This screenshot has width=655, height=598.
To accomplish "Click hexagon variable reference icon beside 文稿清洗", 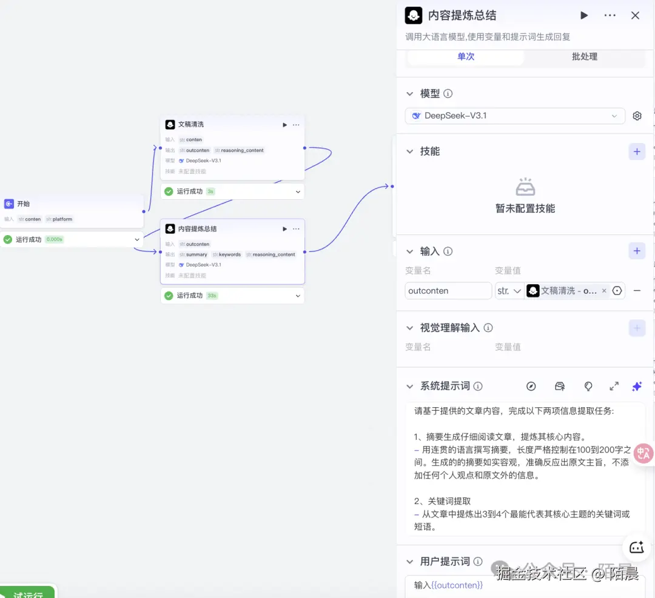I will pyautogui.click(x=617, y=290).
